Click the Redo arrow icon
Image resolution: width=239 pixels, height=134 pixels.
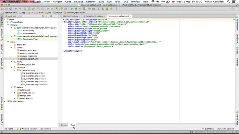20,9
